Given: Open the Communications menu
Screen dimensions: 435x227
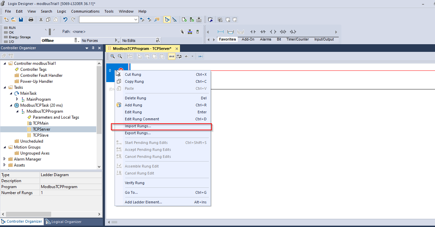Looking at the screenshot, I should click(85, 11).
